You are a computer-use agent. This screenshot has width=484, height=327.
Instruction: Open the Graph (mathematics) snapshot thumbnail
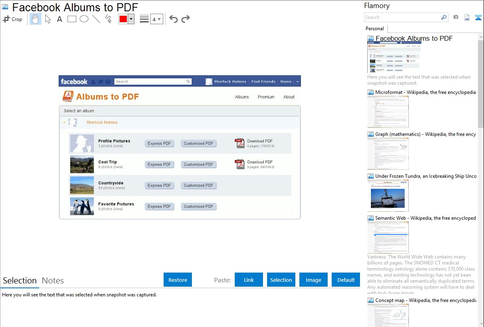388,154
